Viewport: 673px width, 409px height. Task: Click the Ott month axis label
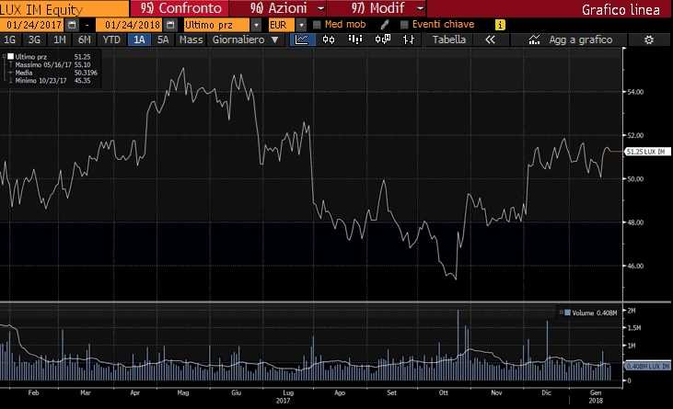coord(444,392)
